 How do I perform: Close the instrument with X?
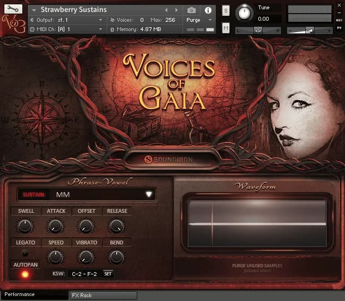click(339, 5)
